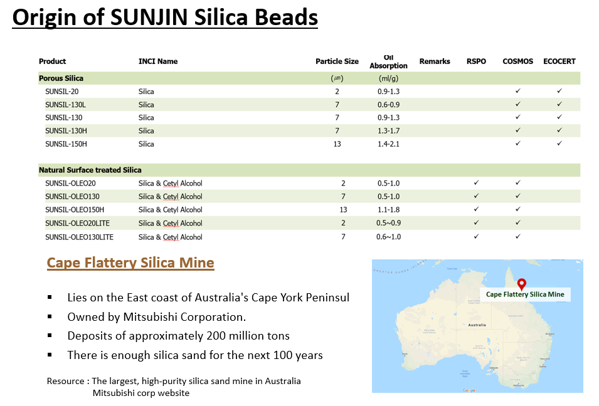Click the Particle Size column header
The width and height of the screenshot is (599, 406).
[x=337, y=61]
